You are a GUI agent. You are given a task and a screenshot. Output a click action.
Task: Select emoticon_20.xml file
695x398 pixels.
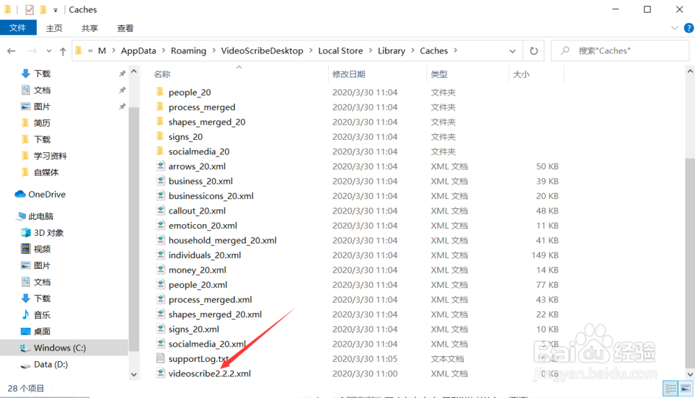point(202,225)
